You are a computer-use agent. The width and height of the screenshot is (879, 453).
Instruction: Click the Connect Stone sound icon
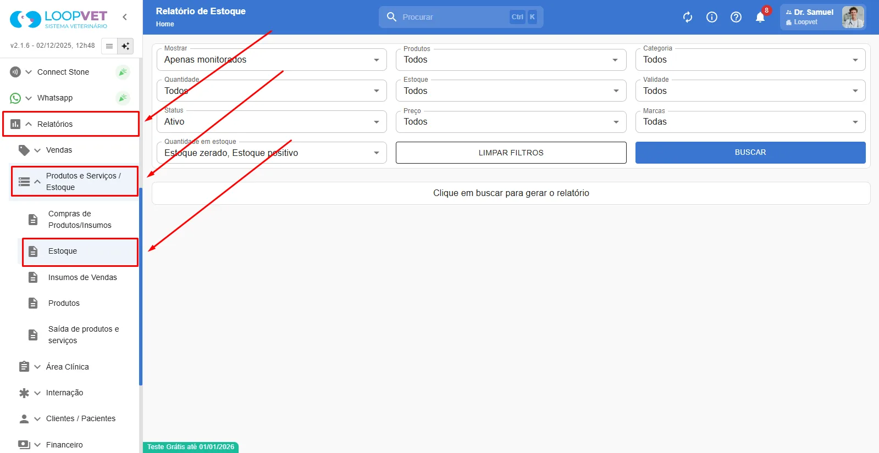[x=15, y=72]
